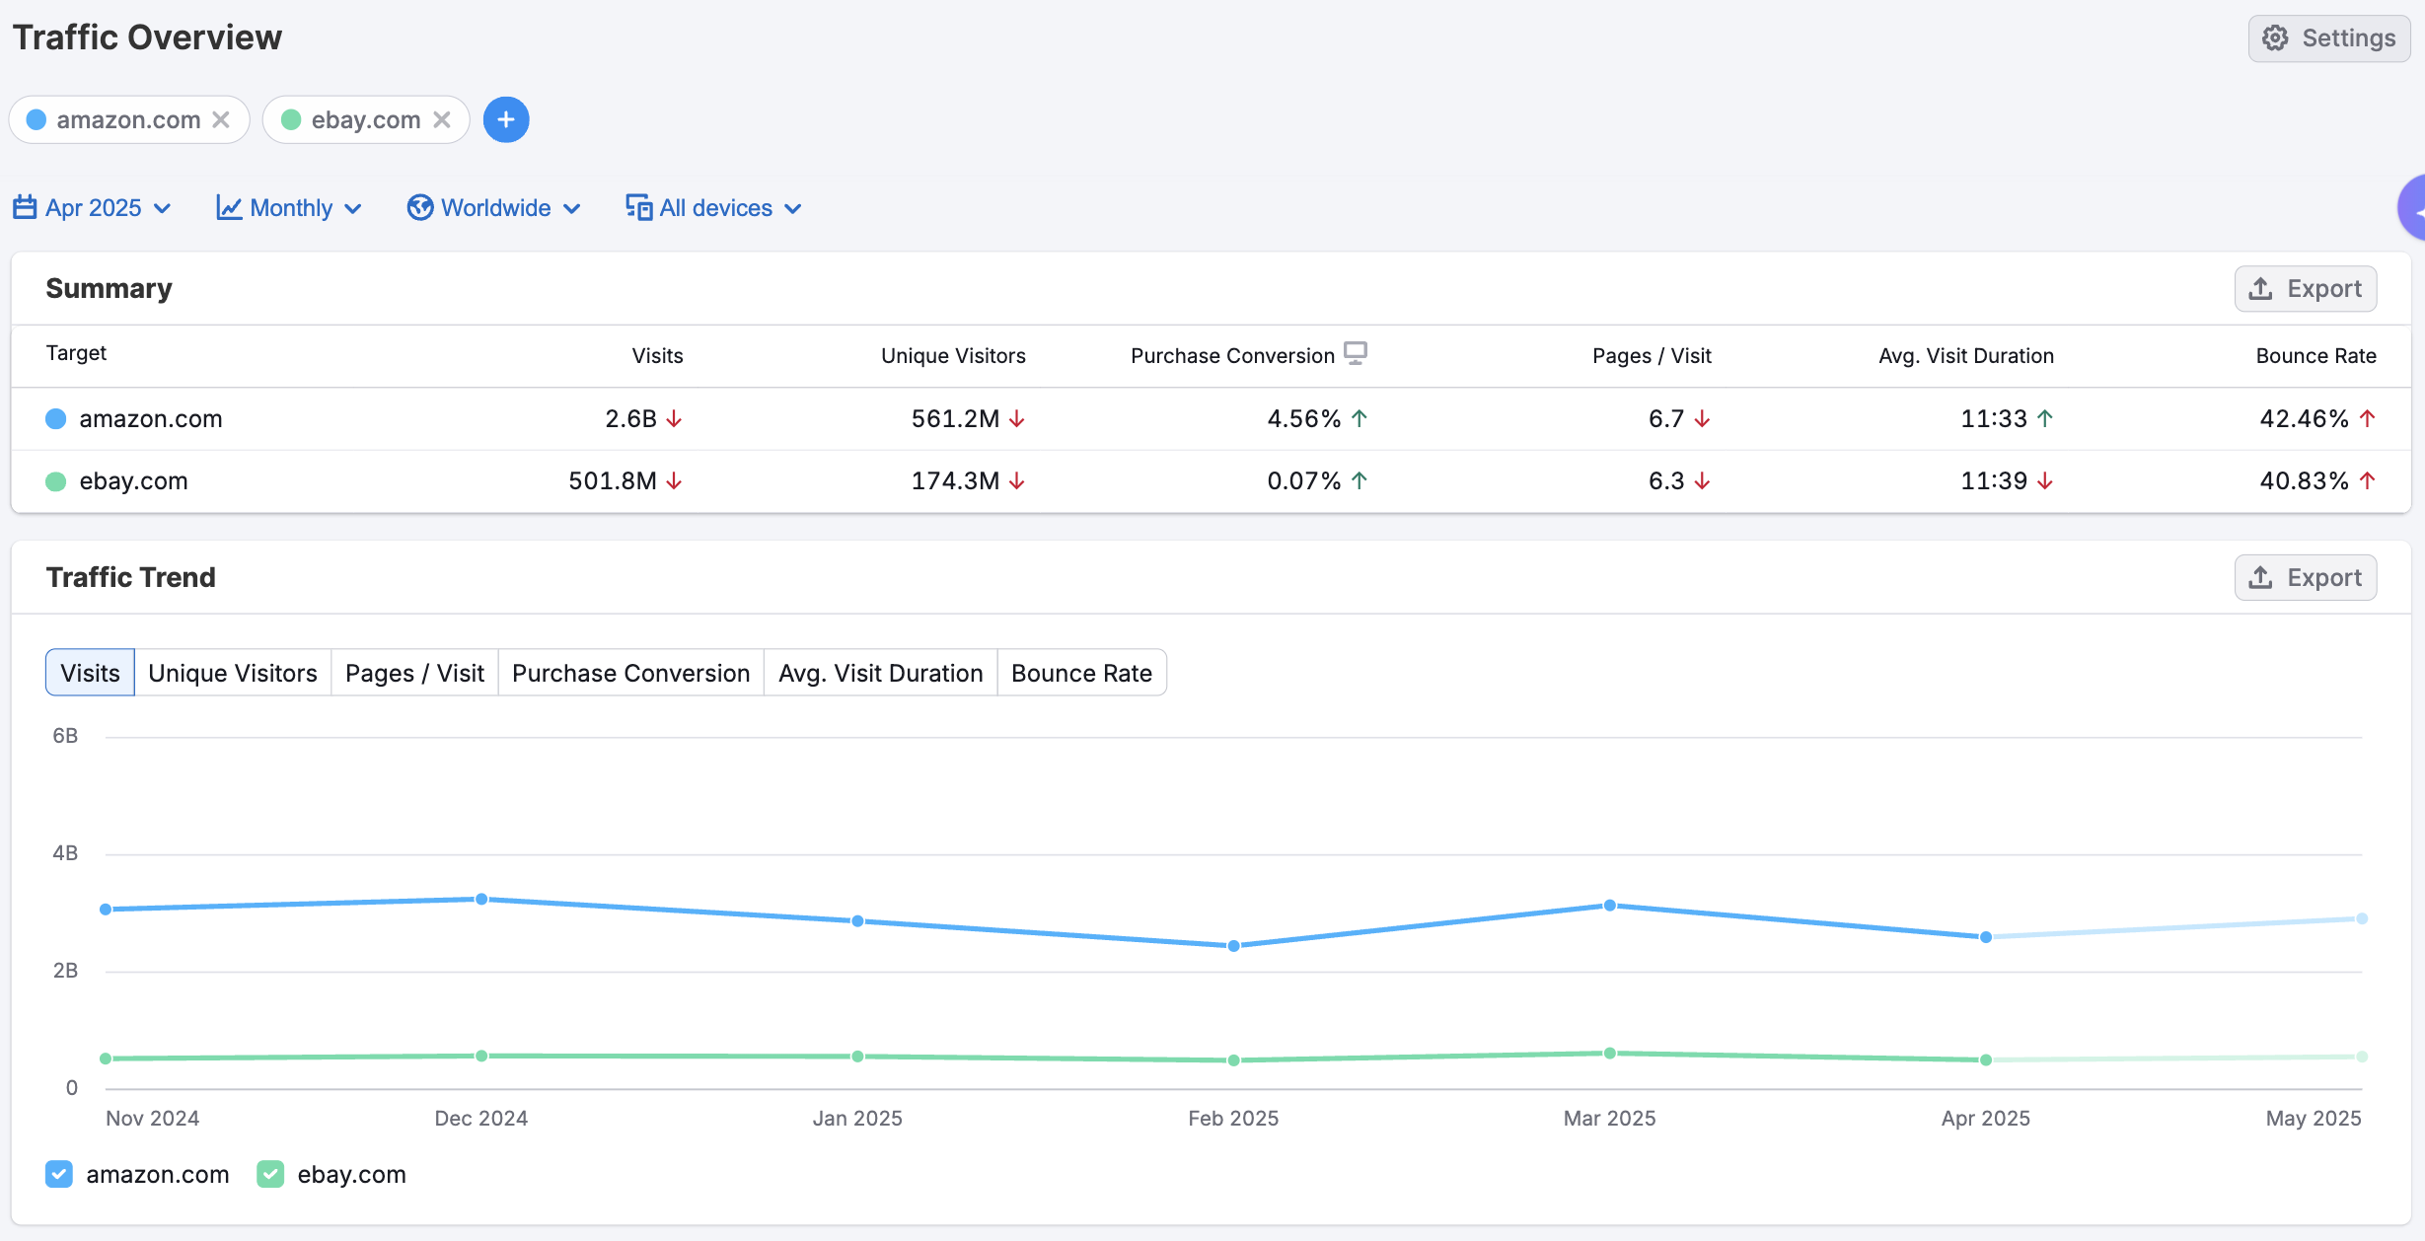The height and width of the screenshot is (1241, 2425).
Task: Open Settings with the gear icon
Action: [x=2275, y=38]
